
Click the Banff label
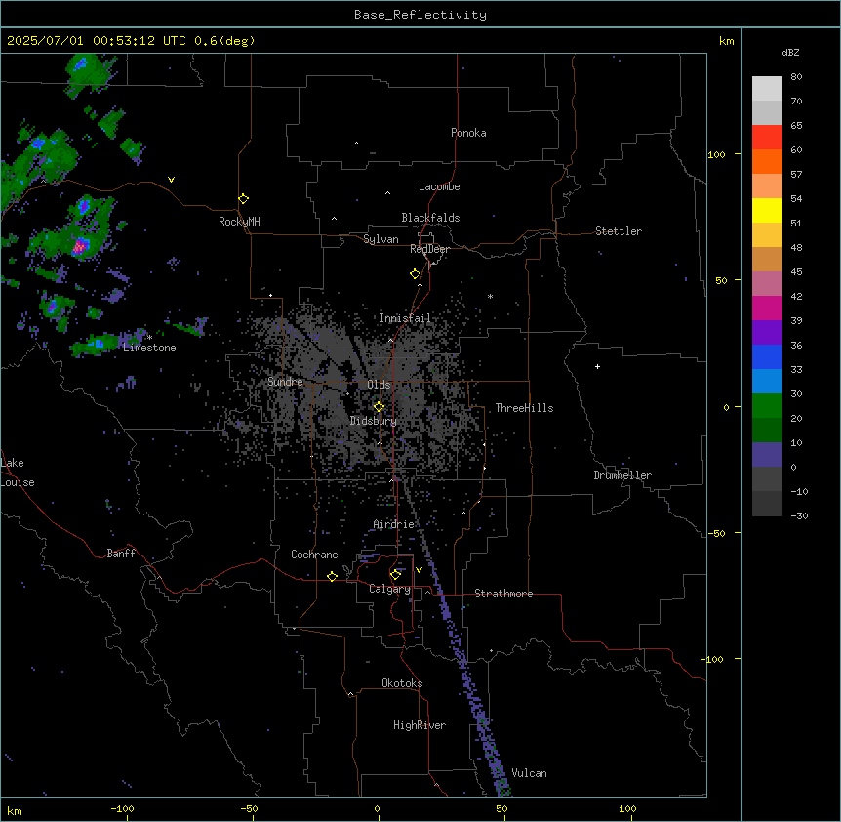[x=121, y=554]
